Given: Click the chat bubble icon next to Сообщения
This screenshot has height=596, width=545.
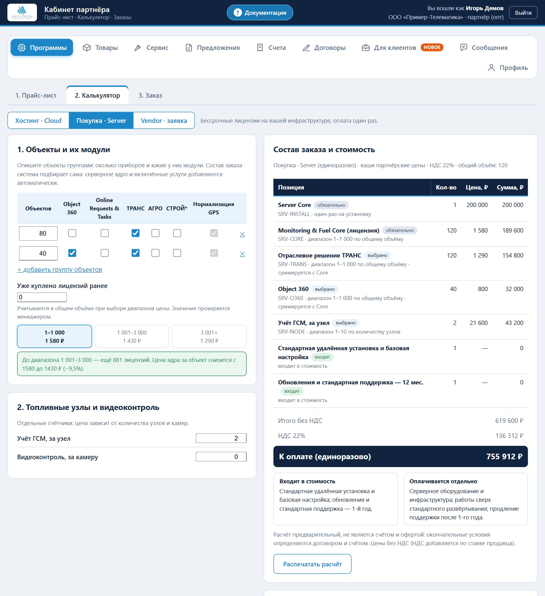Looking at the screenshot, I should tap(463, 47).
